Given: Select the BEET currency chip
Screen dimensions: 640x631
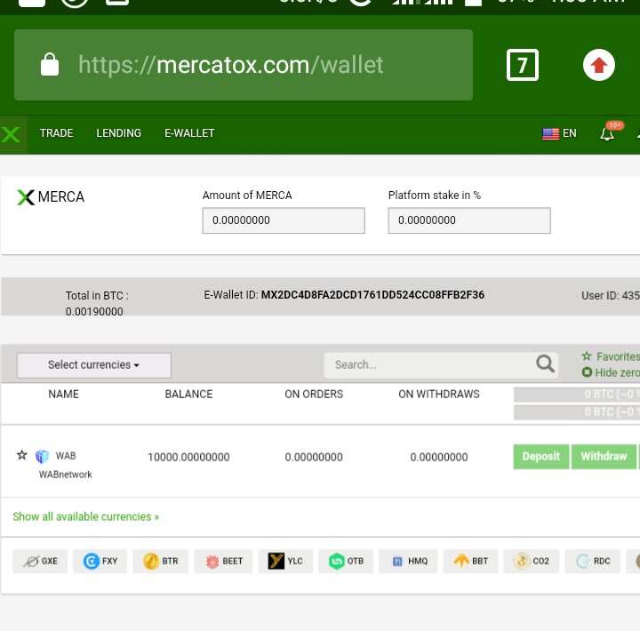Looking at the screenshot, I should [x=223, y=561].
